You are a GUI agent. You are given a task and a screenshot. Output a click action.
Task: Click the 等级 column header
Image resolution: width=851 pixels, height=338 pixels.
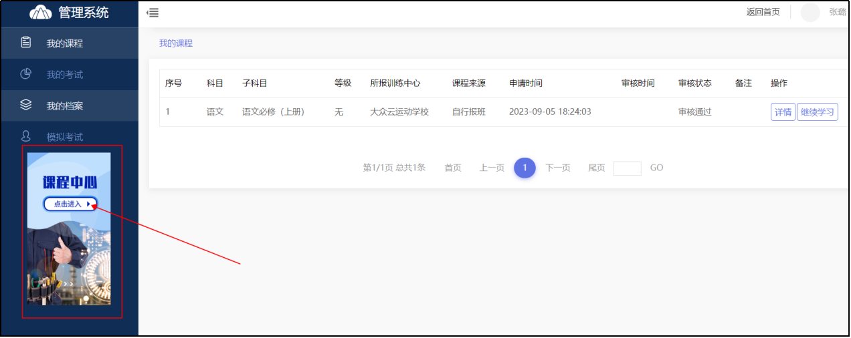tap(343, 83)
